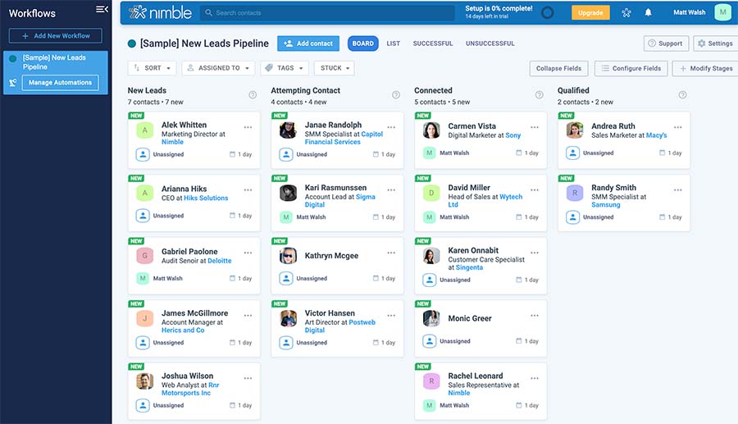The height and width of the screenshot is (424, 738).
Task: Open more options for Karen Onnabit card
Action: coord(535,253)
